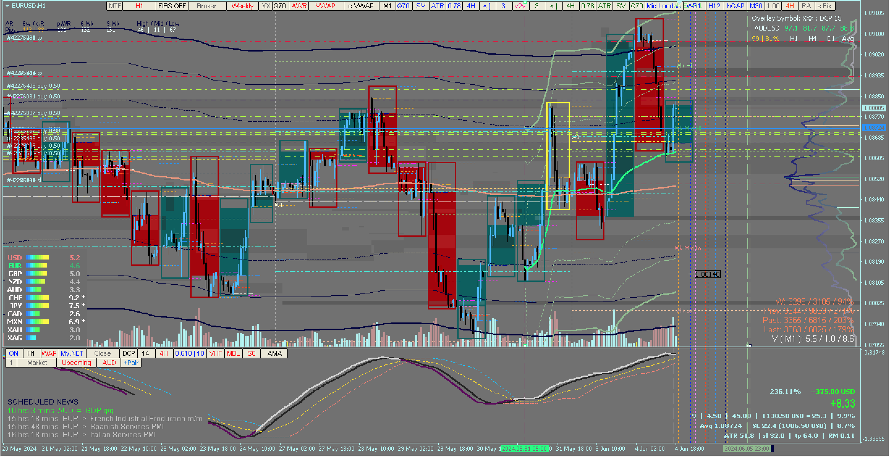
Task: Select the AMA button in lower panel
Action: (274, 354)
